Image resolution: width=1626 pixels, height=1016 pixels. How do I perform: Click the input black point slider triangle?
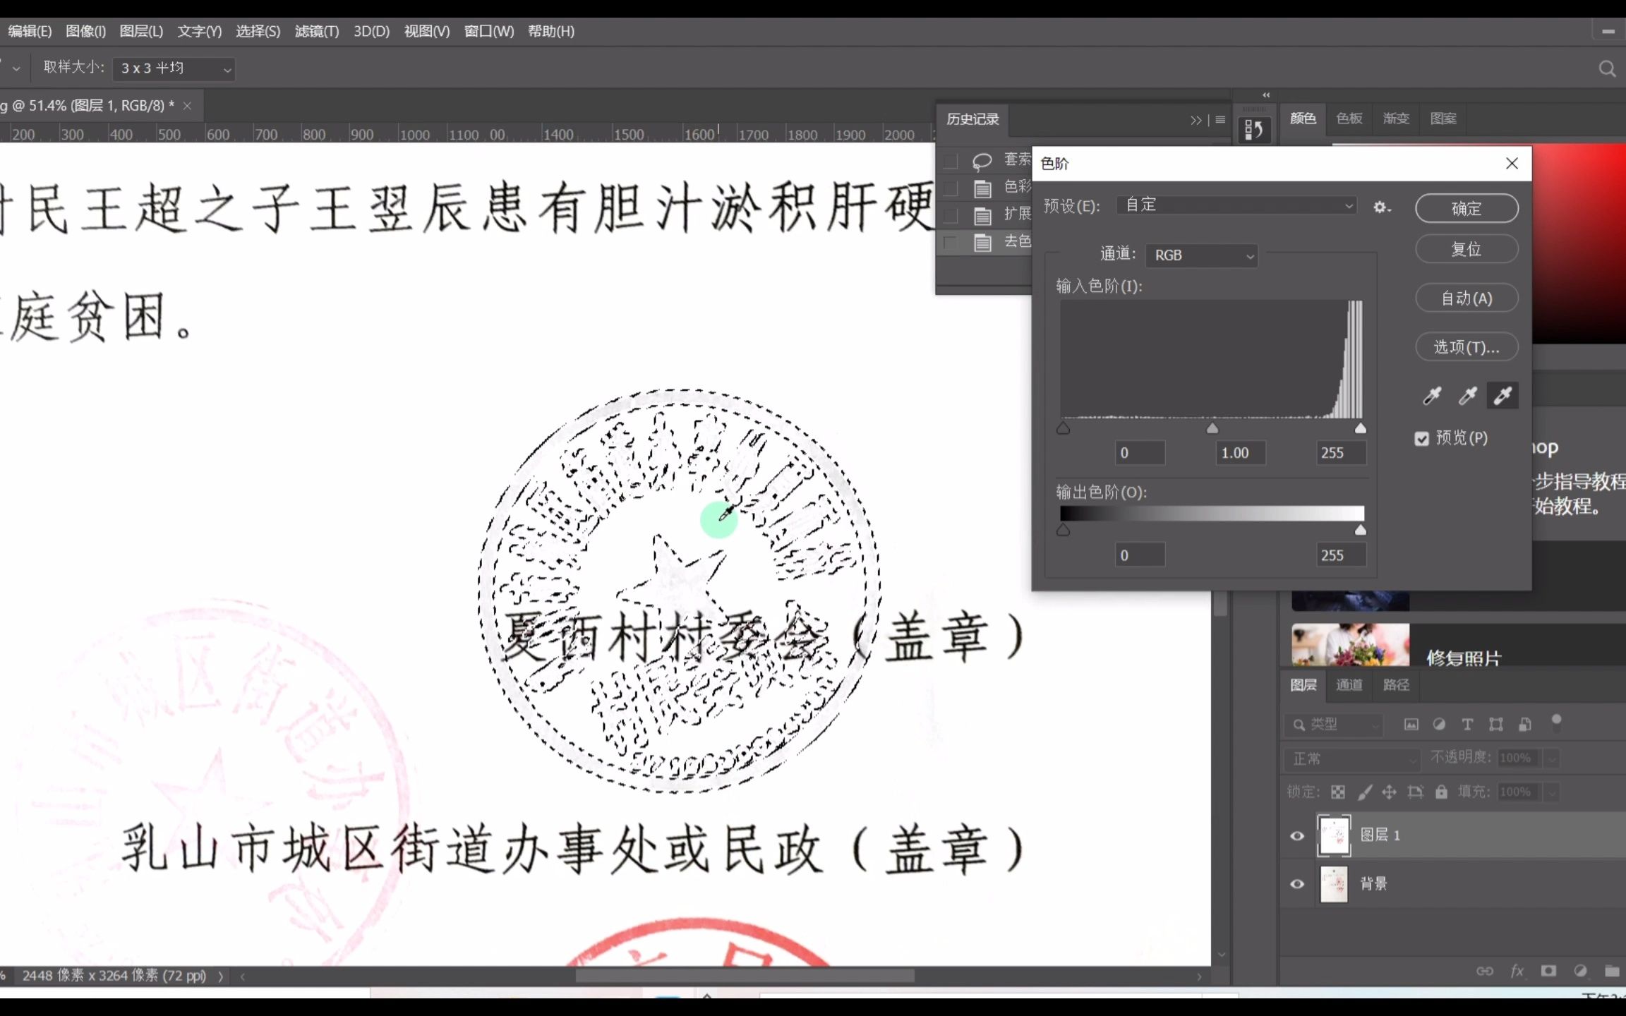pyautogui.click(x=1063, y=428)
